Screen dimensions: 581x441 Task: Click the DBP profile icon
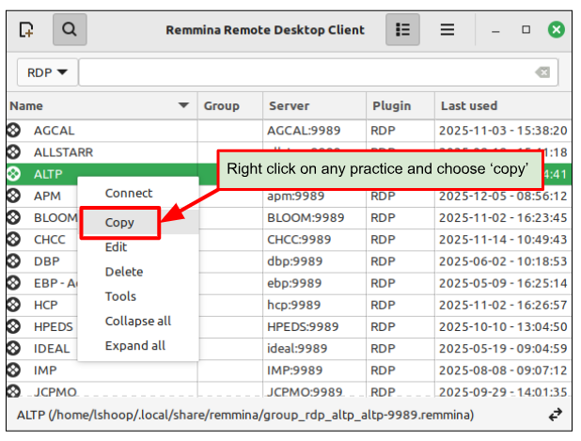click(x=14, y=261)
